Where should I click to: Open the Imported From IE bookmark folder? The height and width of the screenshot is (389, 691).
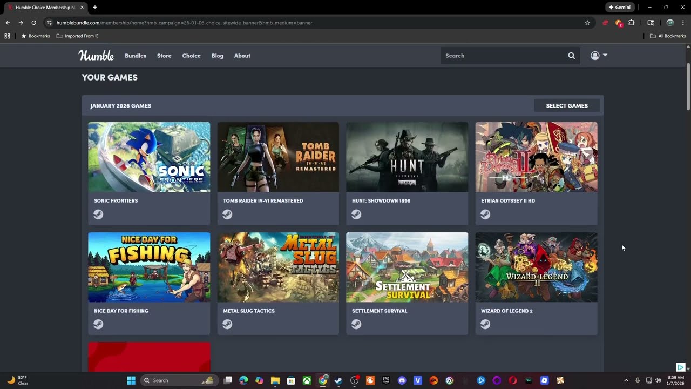[78, 36]
